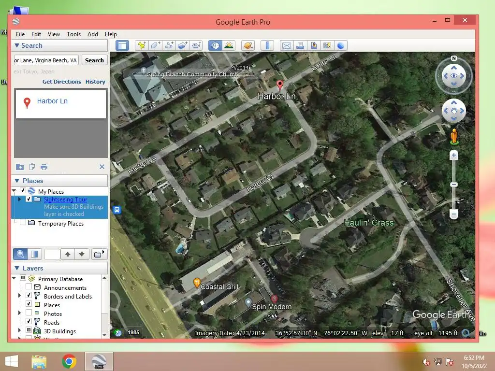Collapse the Search panel
The image size is (495, 371).
[x=17, y=45]
